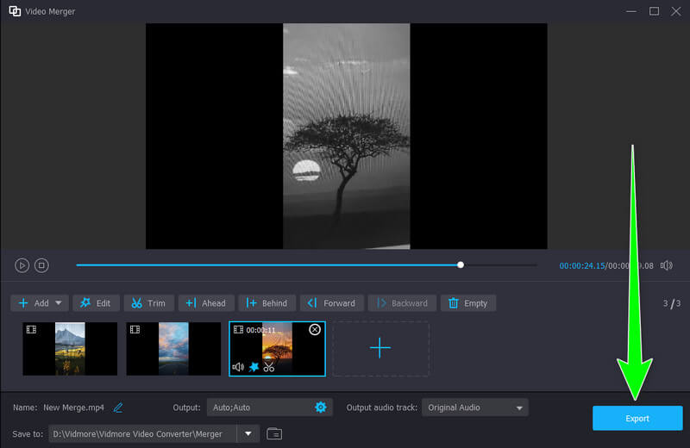Click the Export button
Screen dimensions: 690x448
tap(636, 418)
